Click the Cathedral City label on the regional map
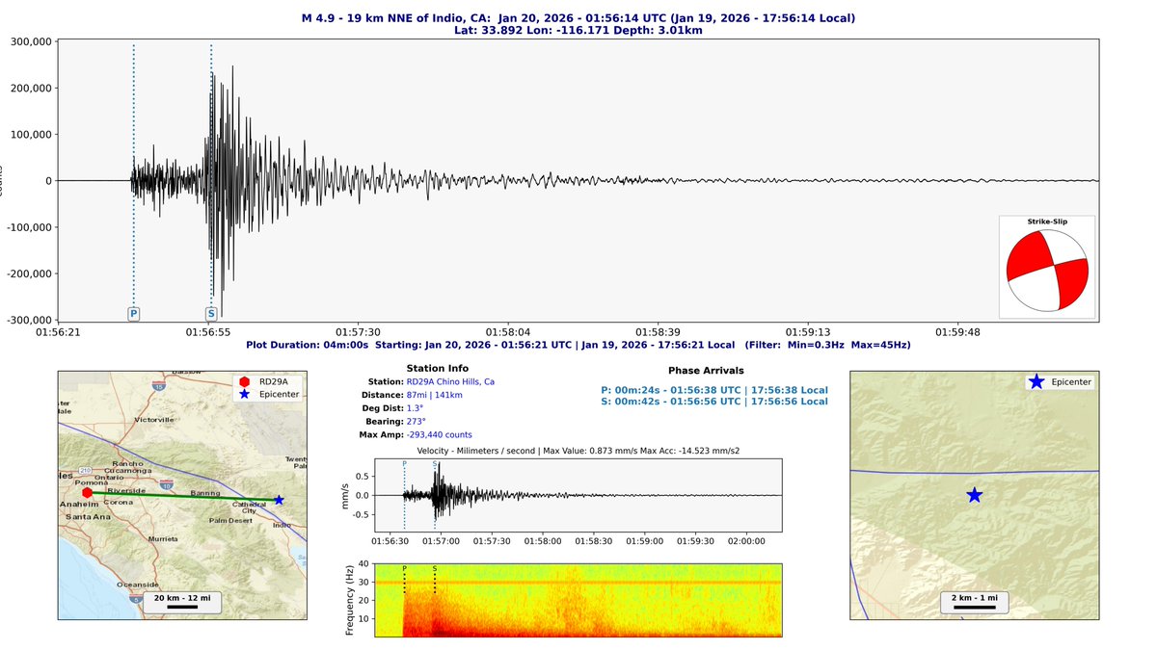Image resolution: width=1157 pixels, height=650 pixels. tap(250, 507)
